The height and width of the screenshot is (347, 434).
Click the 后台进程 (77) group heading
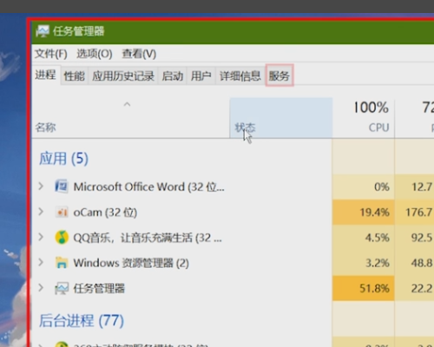point(82,321)
